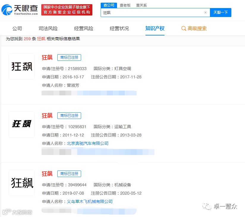The height and width of the screenshot is (217, 245).
Task: Click 商标已注册 tag on the 曾淑芳 result
Action: (69, 58)
